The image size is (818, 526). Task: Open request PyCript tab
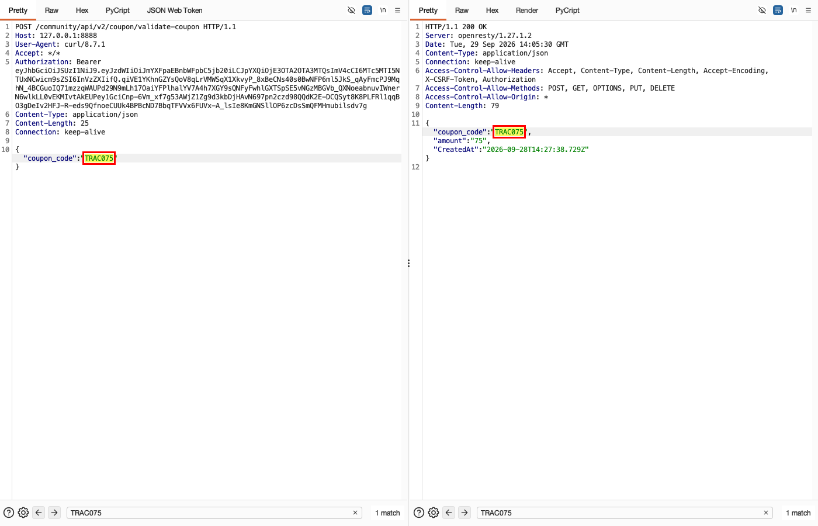[x=117, y=11]
